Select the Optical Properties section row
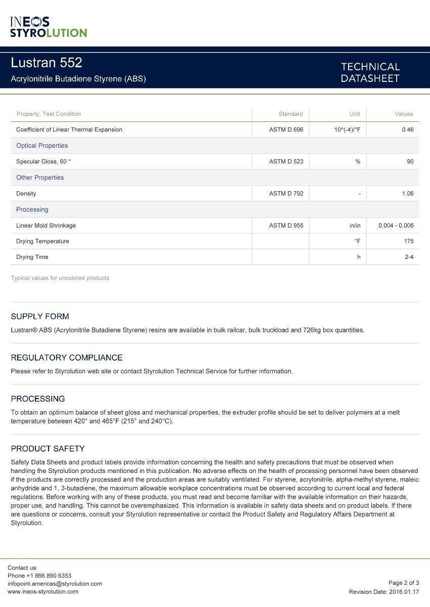Image resolution: width=430 pixels, height=607 pixels. (x=42, y=146)
